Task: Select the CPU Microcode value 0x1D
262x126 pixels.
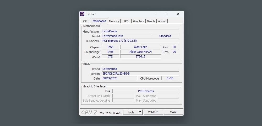Action: pyautogui.click(x=170, y=78)
